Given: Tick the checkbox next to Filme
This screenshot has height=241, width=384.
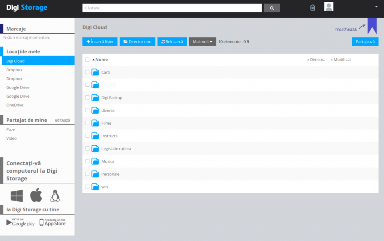Looking at the screenshot, I should click(x=87, y=123).
